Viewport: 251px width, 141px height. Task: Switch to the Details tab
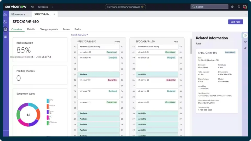(x=31, y=29)
